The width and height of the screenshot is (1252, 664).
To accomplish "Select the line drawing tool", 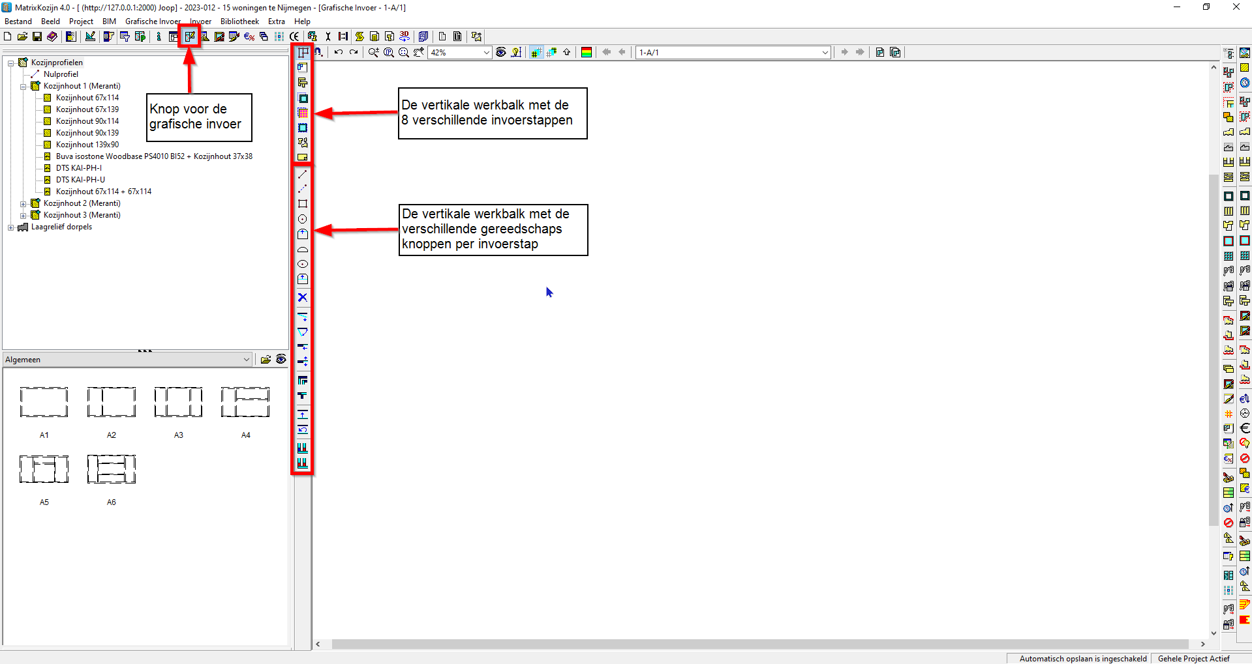I will (303, 175).
